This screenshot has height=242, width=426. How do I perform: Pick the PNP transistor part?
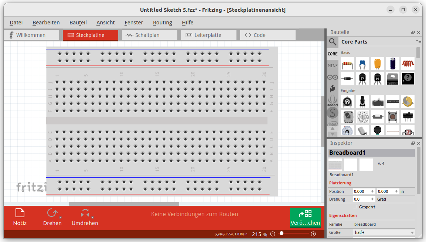[x=362, y=79]
